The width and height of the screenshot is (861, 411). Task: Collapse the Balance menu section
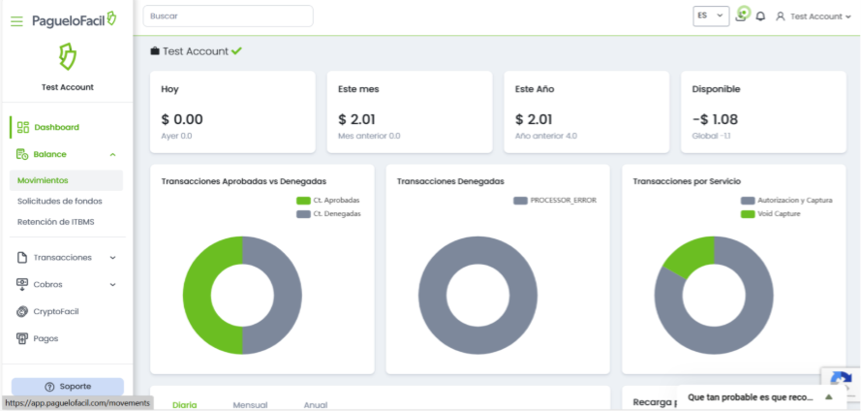112,154
